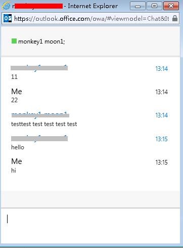Click the 13:14 timestamp next to 11
The height and width of the screenshot is (248, 183).
click(x=161, y=69)
